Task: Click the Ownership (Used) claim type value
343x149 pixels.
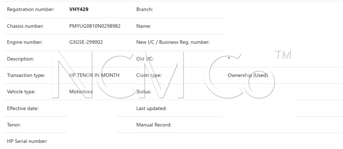Action: (248, 75)
